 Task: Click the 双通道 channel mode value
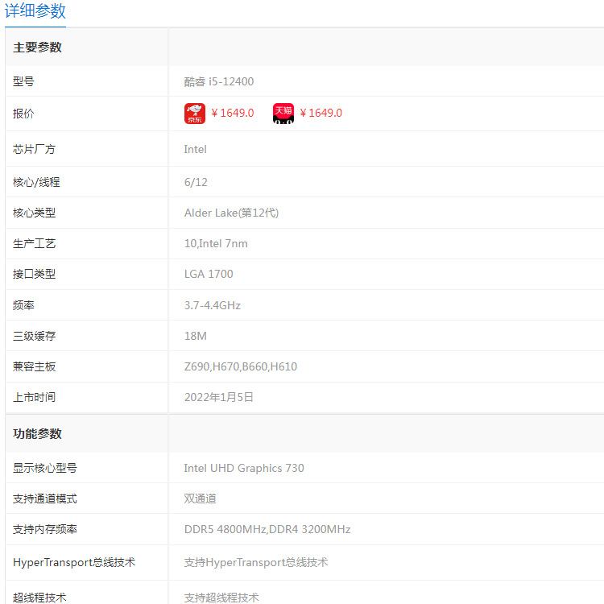[x=200, y=499]
